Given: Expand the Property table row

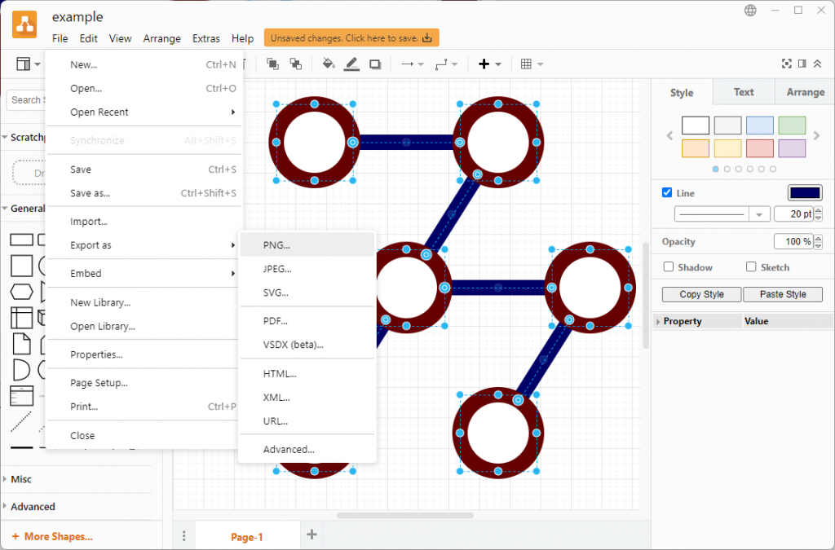Looking at the screenshot, I should pos(658,321).
